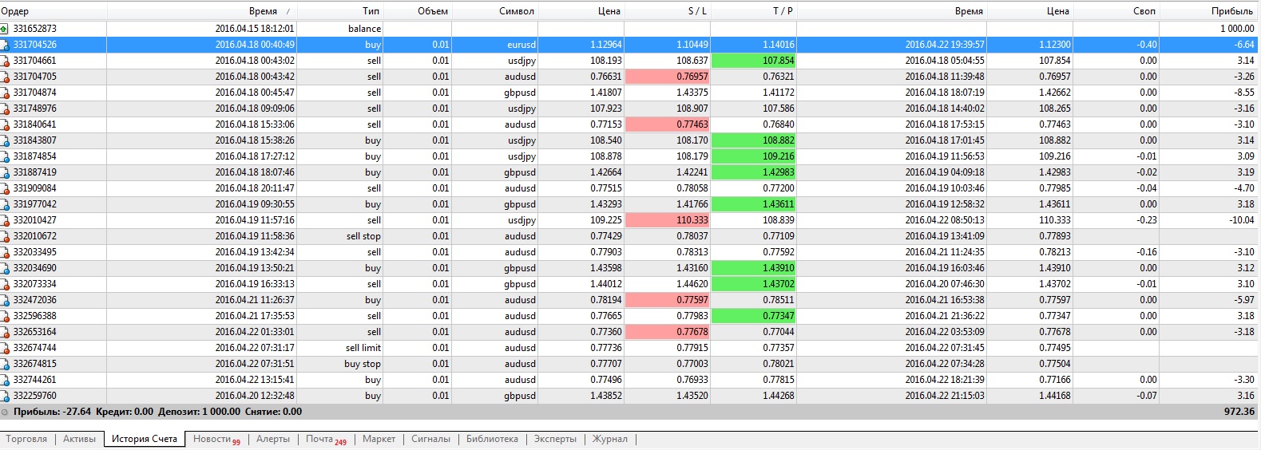Click the balance deposit icon for order 331652873
The width and height of the screenshot is (1261, 450).
tap(5, 29)
